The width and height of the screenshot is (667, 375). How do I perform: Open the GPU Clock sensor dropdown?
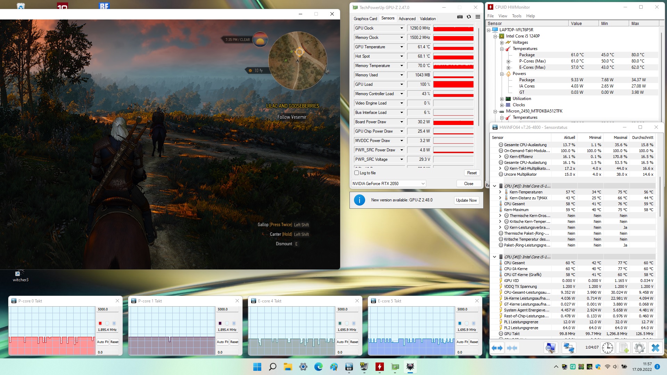(x=402, y=28)
